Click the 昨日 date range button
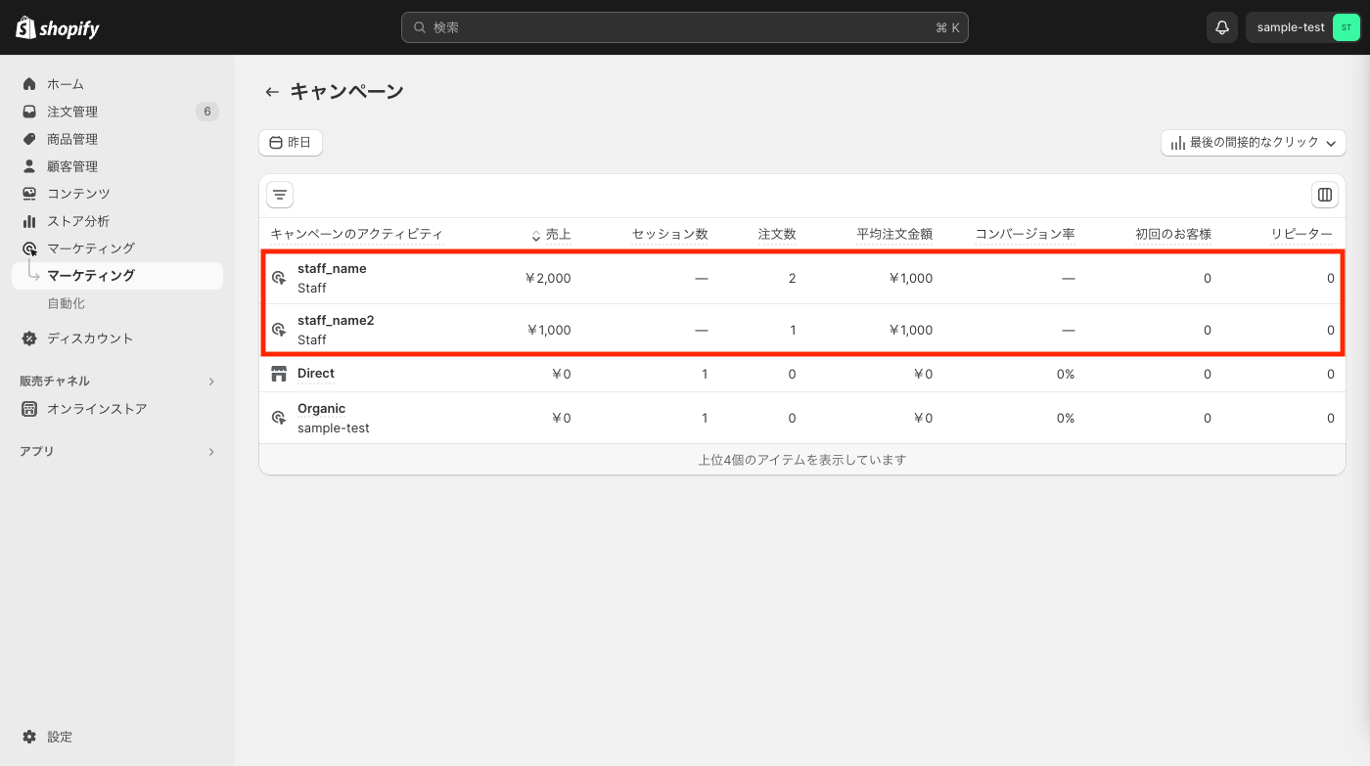This screenshot has width=1370, height=766. 291,143
